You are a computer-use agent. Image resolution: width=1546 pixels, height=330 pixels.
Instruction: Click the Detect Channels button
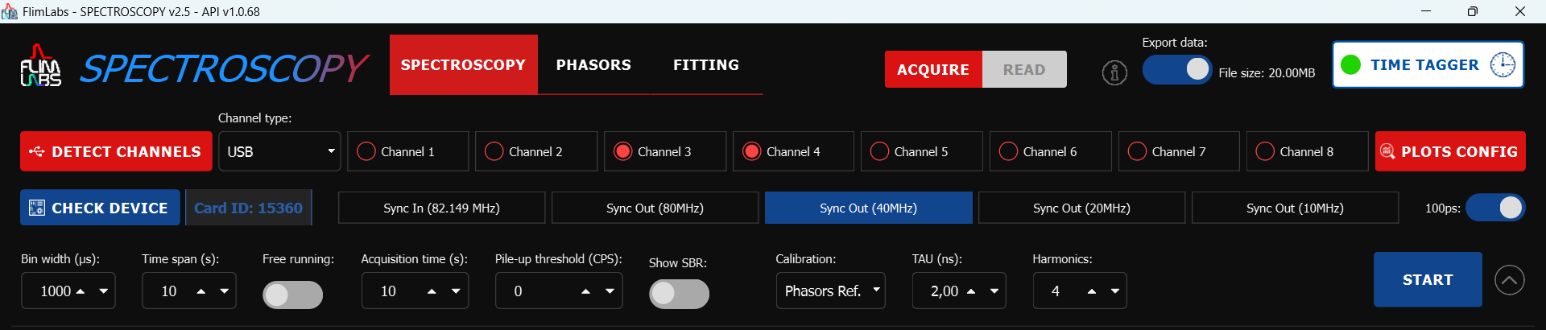[x=116, y=151]
